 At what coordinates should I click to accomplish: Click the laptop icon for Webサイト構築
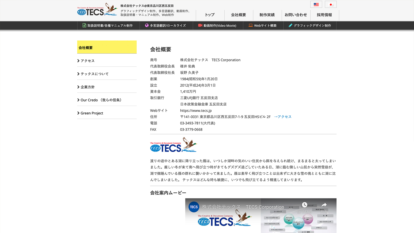tap(250, 25)
